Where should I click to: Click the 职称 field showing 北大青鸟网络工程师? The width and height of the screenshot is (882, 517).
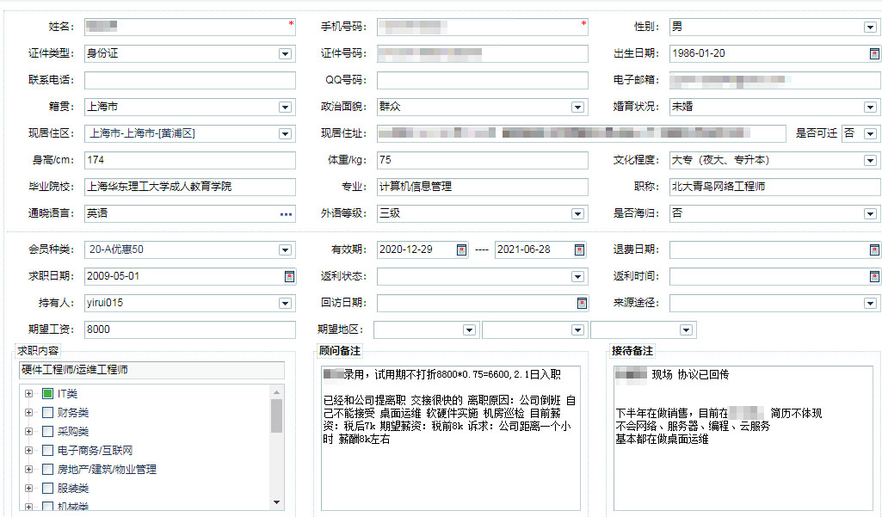pos(775,187)
